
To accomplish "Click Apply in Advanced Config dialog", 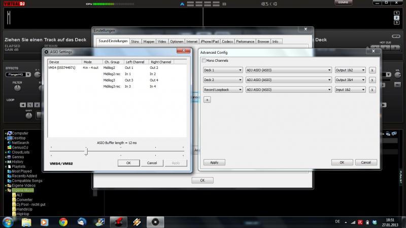I will pos(214,163).
